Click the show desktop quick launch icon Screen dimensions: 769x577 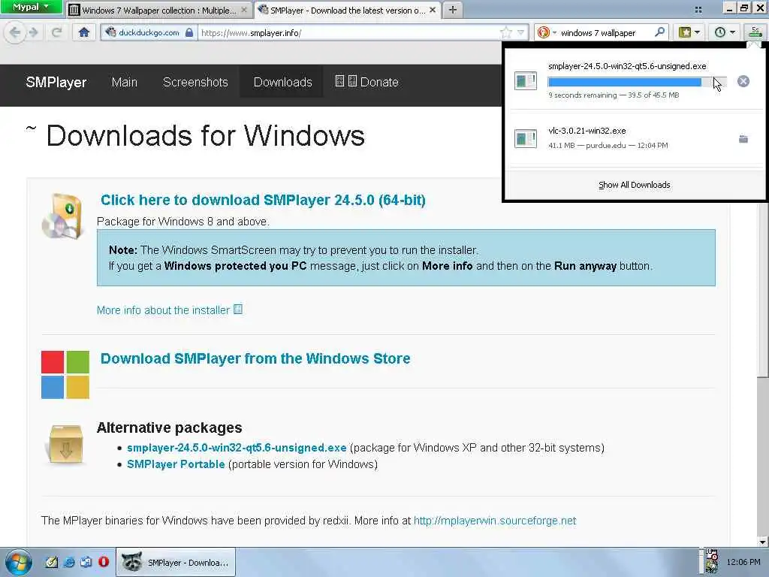pos(86,562)
